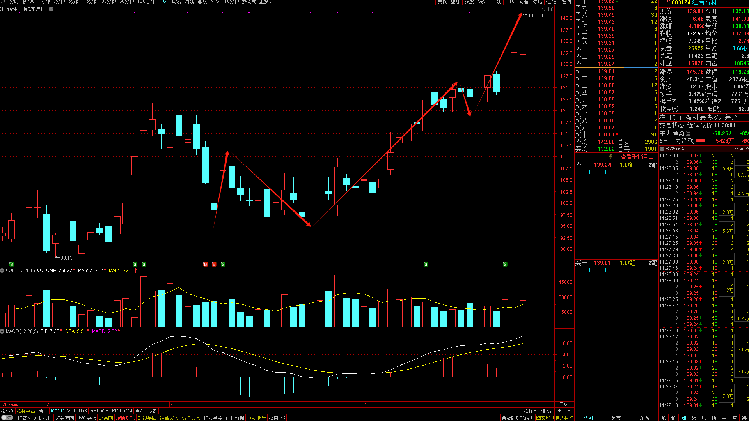Open the 短线基因 tab

(147, 418)
